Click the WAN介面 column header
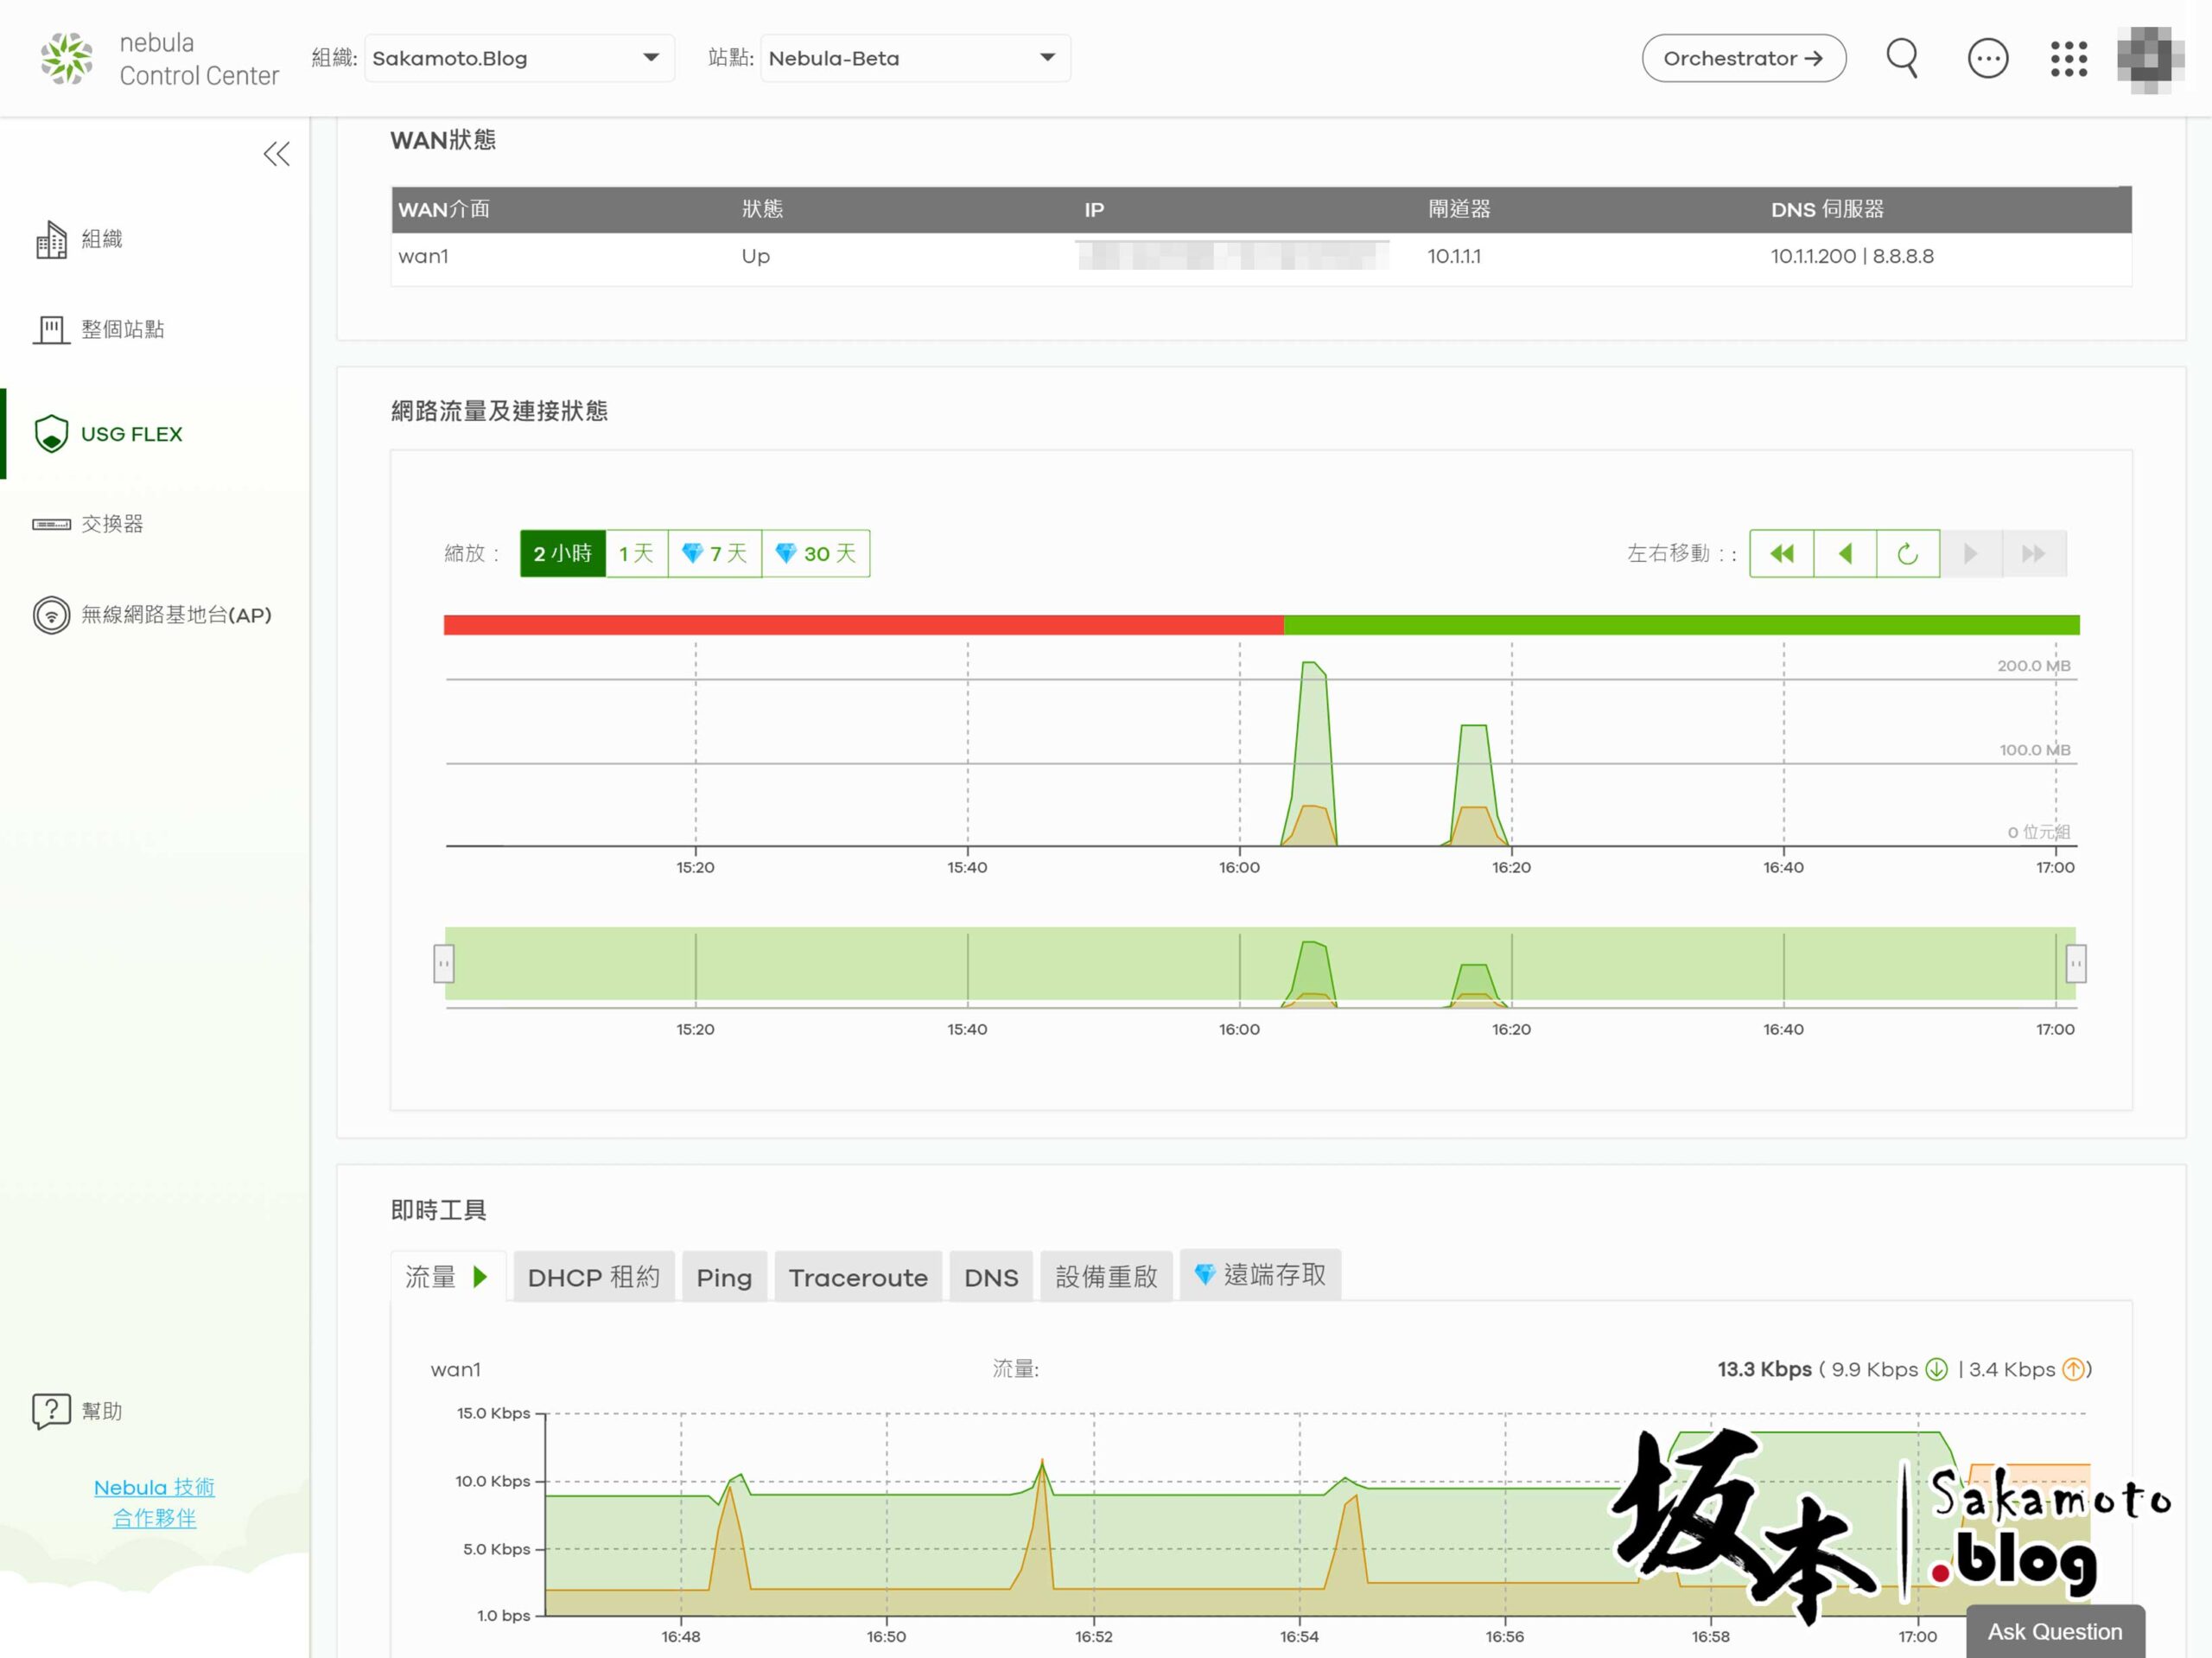This screenshot has height=1658, width=2212. [x=444, y=209]
